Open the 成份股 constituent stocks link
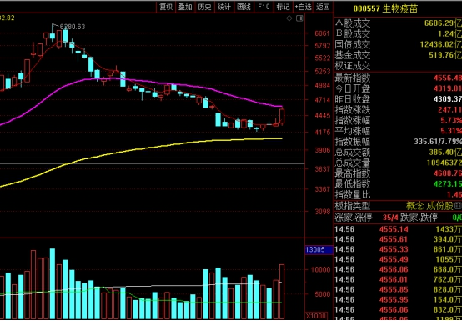The image size is (462, 321). point(440,206)
